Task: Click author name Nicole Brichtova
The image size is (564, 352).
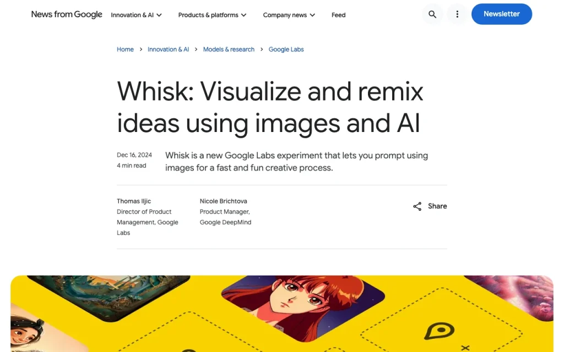Action: click(224, 201)
